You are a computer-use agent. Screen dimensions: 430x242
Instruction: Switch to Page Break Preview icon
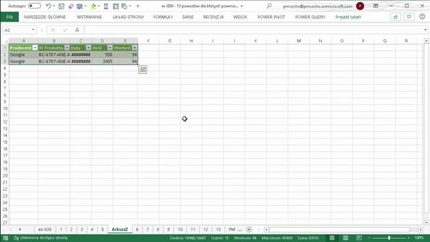coord(359,238)
